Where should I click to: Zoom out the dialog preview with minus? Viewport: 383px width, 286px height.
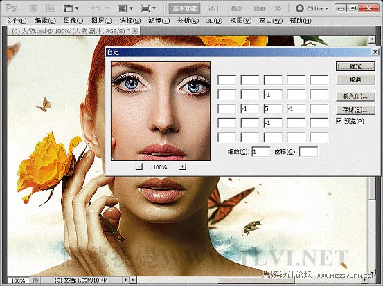[x=139, y=166]
